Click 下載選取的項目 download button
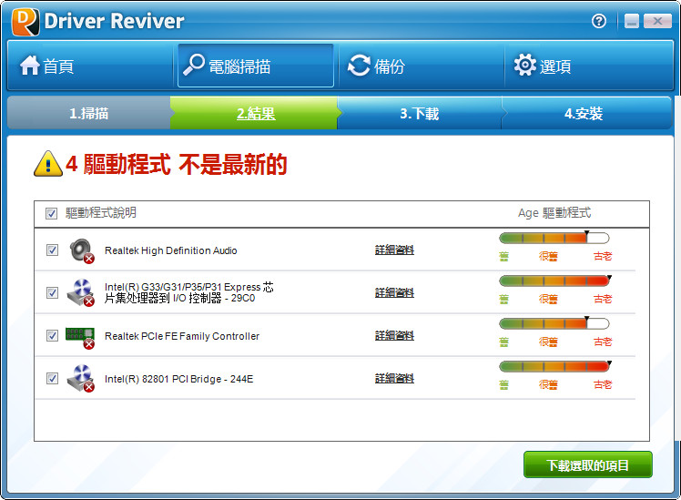The image size is (681, 500). (587, 464)
